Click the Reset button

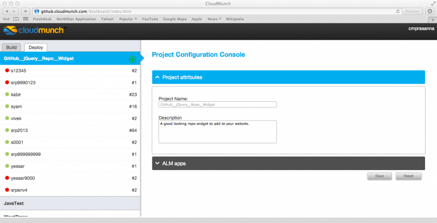click(x=408, y=176)
